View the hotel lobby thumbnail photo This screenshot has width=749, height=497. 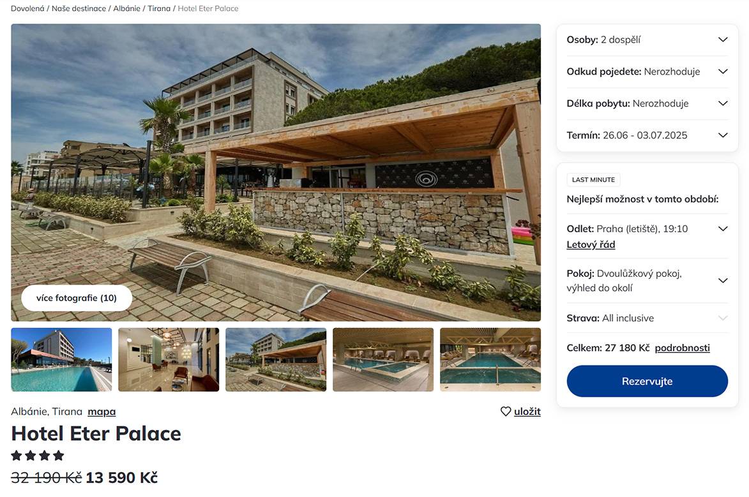(x=169, y=359)
